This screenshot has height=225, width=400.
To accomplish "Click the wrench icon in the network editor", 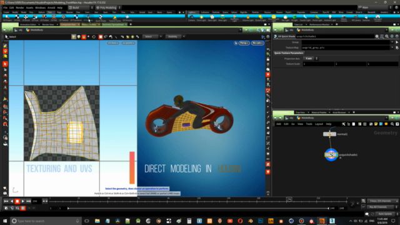I will [344, 124].
